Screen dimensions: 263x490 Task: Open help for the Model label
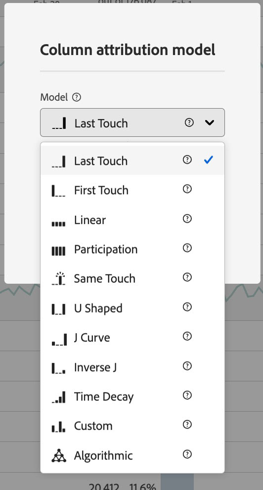(76, 97)
